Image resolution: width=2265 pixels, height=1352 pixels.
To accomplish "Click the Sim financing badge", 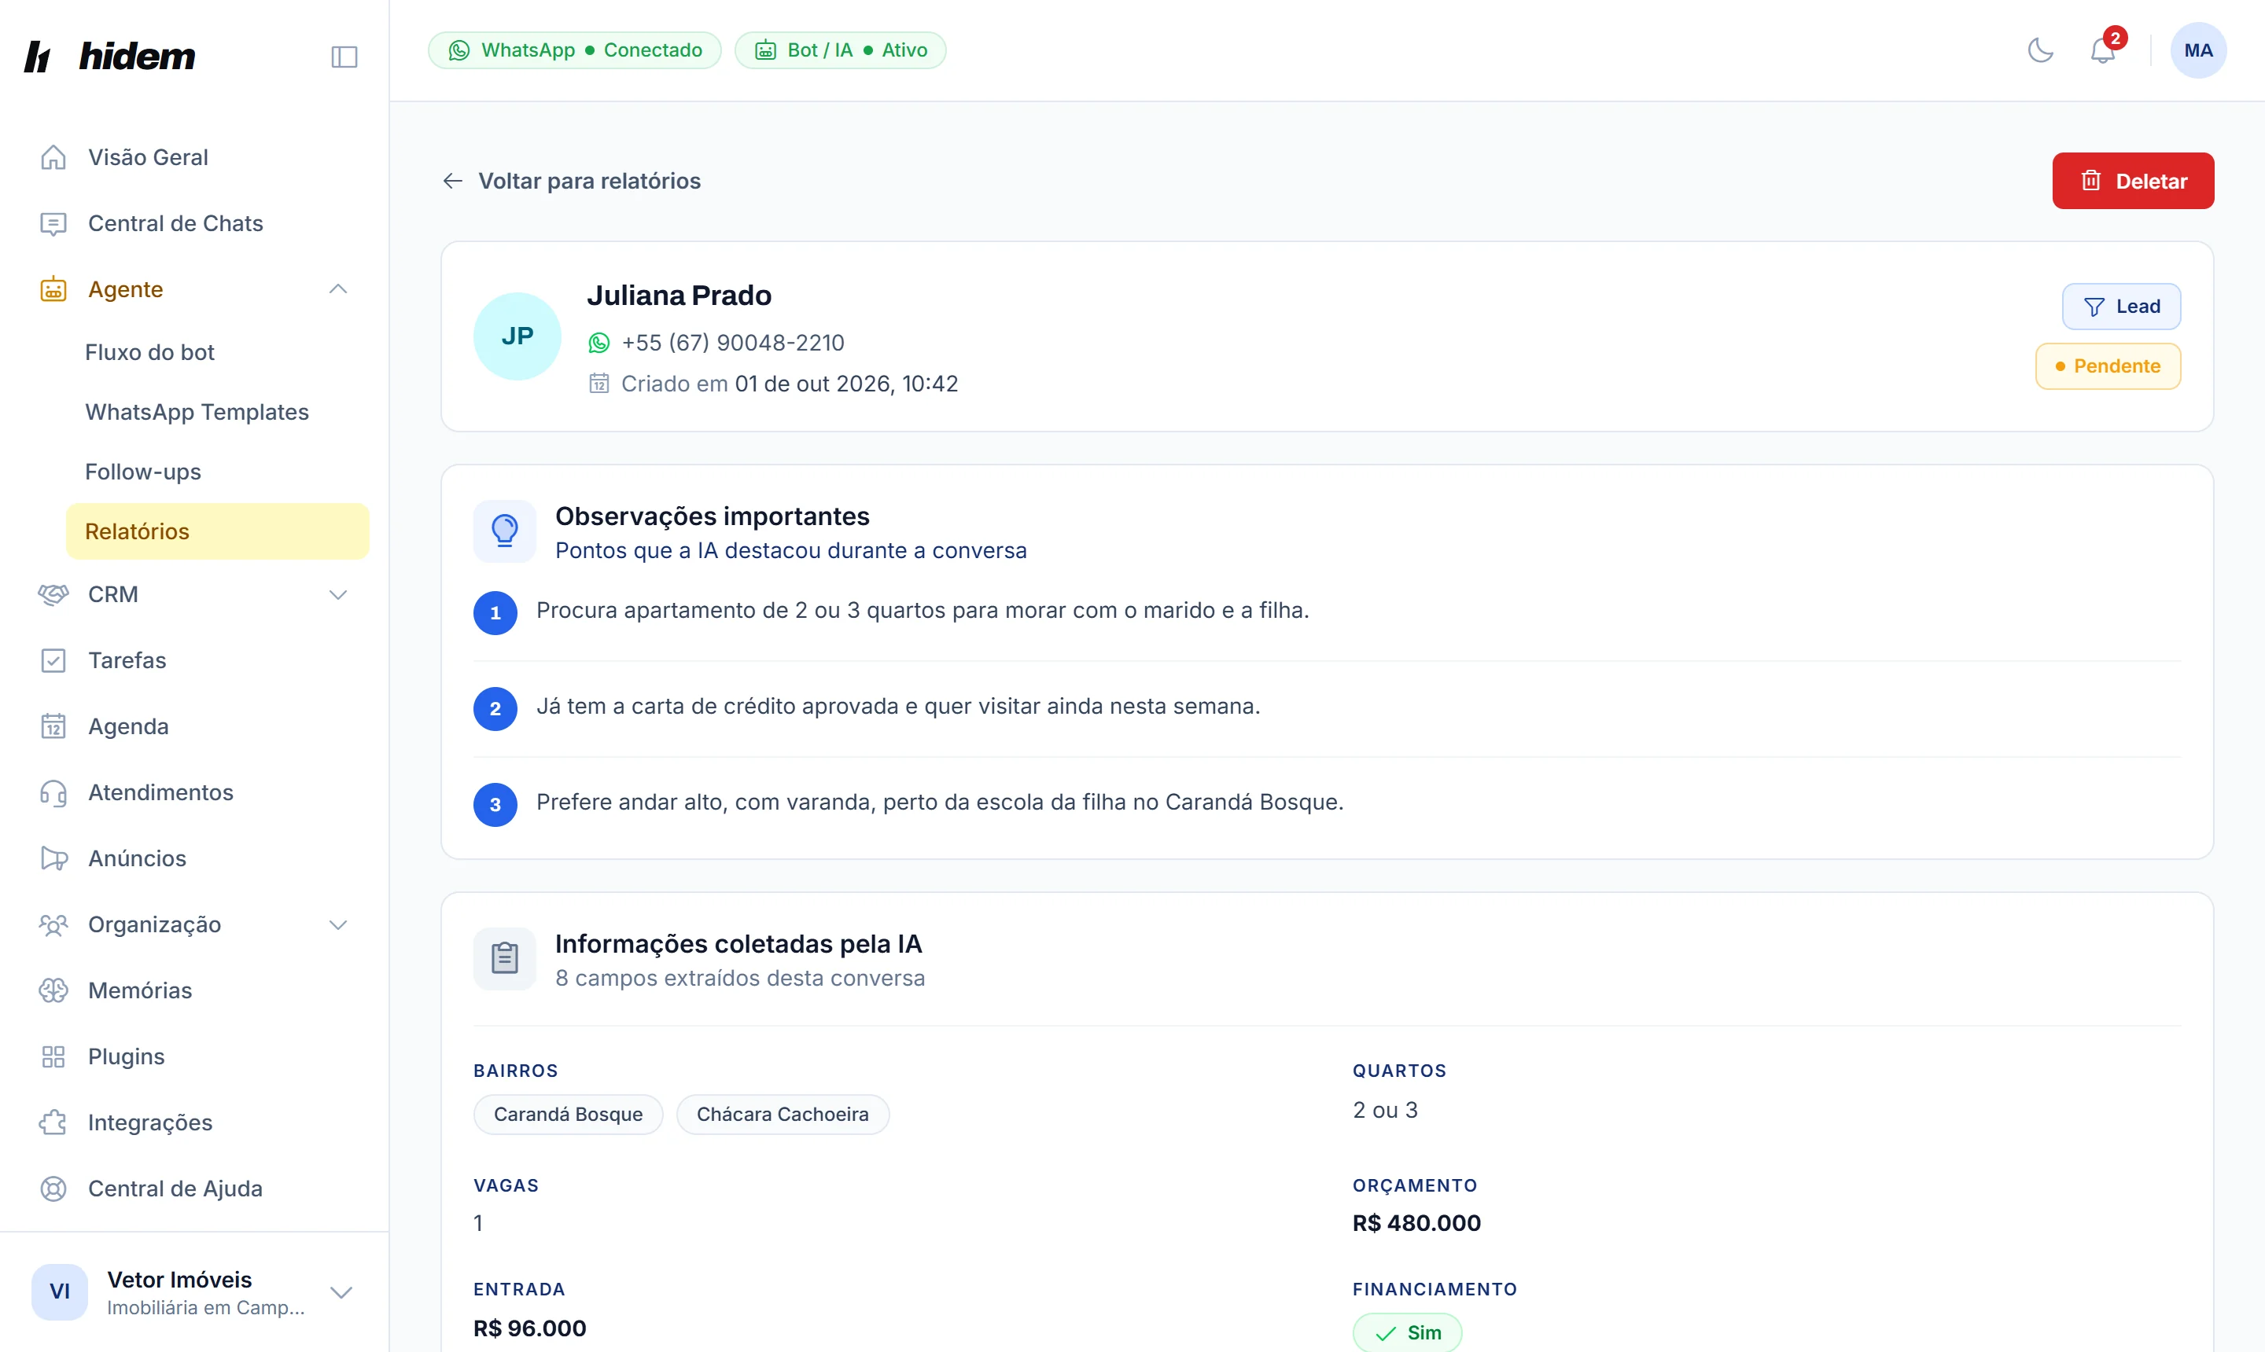I will [1407, 1333].
